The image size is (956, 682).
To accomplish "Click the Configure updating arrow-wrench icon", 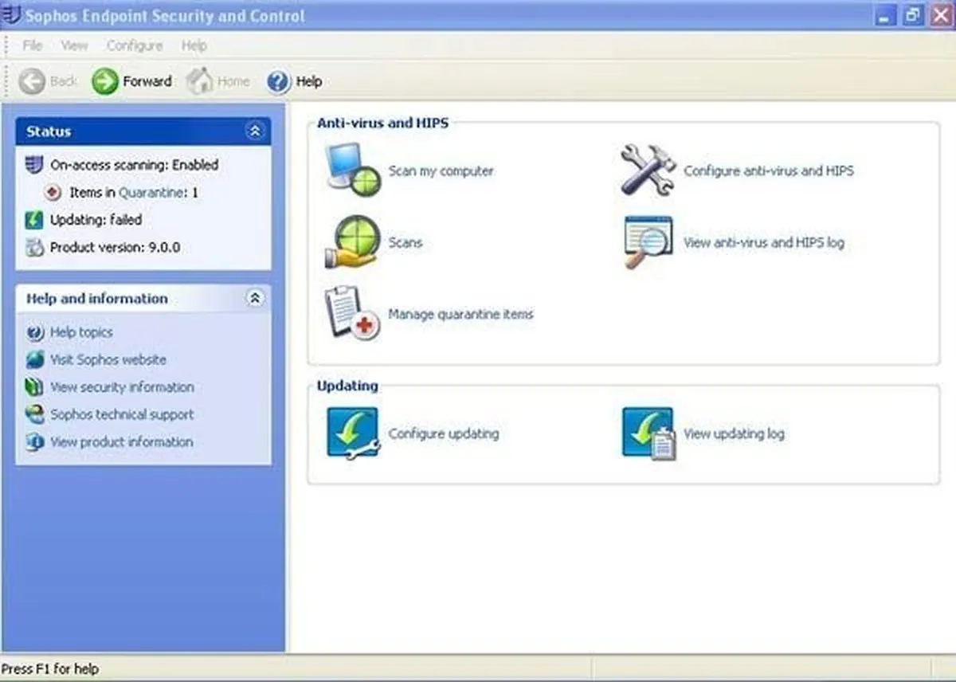I will 353,433.
